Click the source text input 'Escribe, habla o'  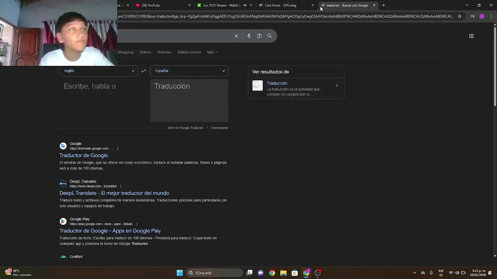99,100
